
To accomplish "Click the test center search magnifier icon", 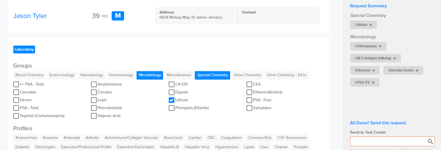I will pos(430,141).
